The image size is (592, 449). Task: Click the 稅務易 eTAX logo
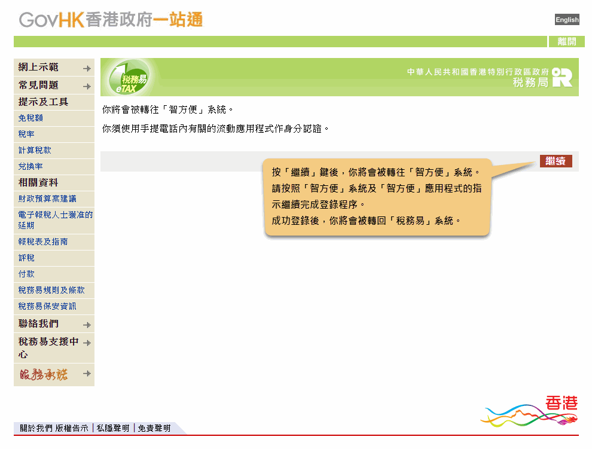pos(129,77)
